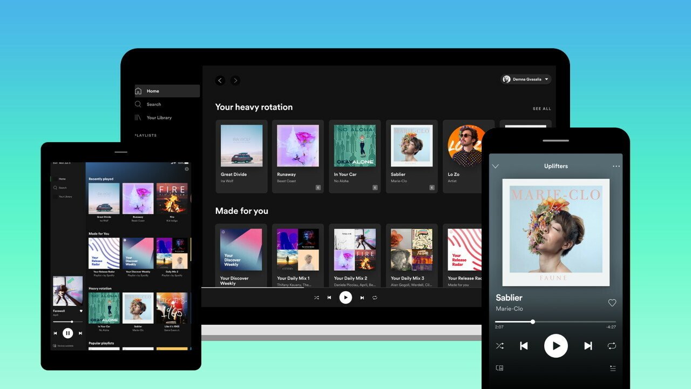
Task: Open the play queue icon on the phone
Action: (x=613, y=368)
